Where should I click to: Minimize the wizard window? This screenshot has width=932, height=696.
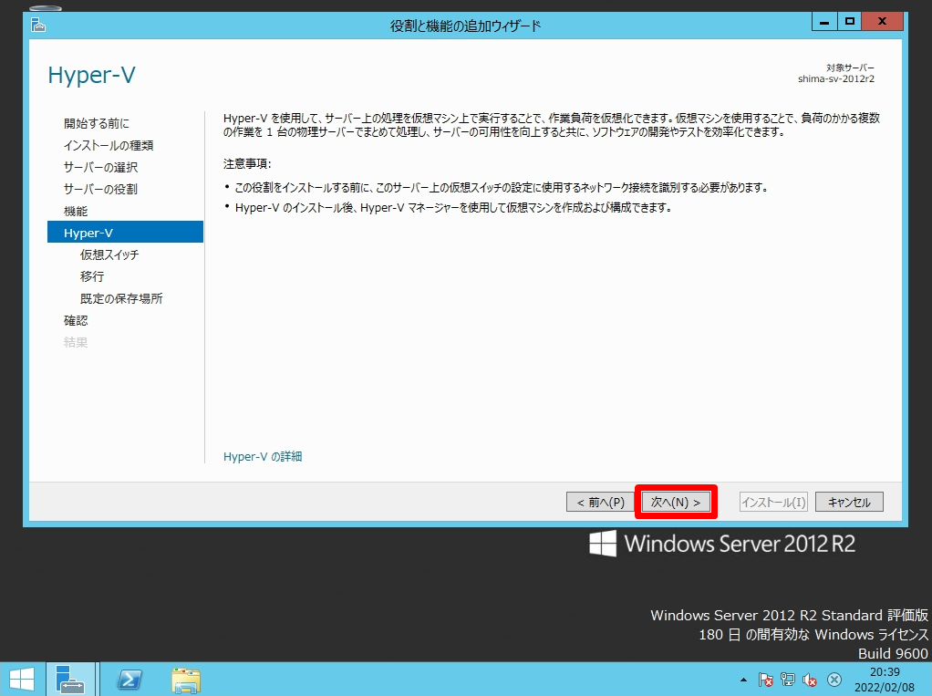[824, 21]
